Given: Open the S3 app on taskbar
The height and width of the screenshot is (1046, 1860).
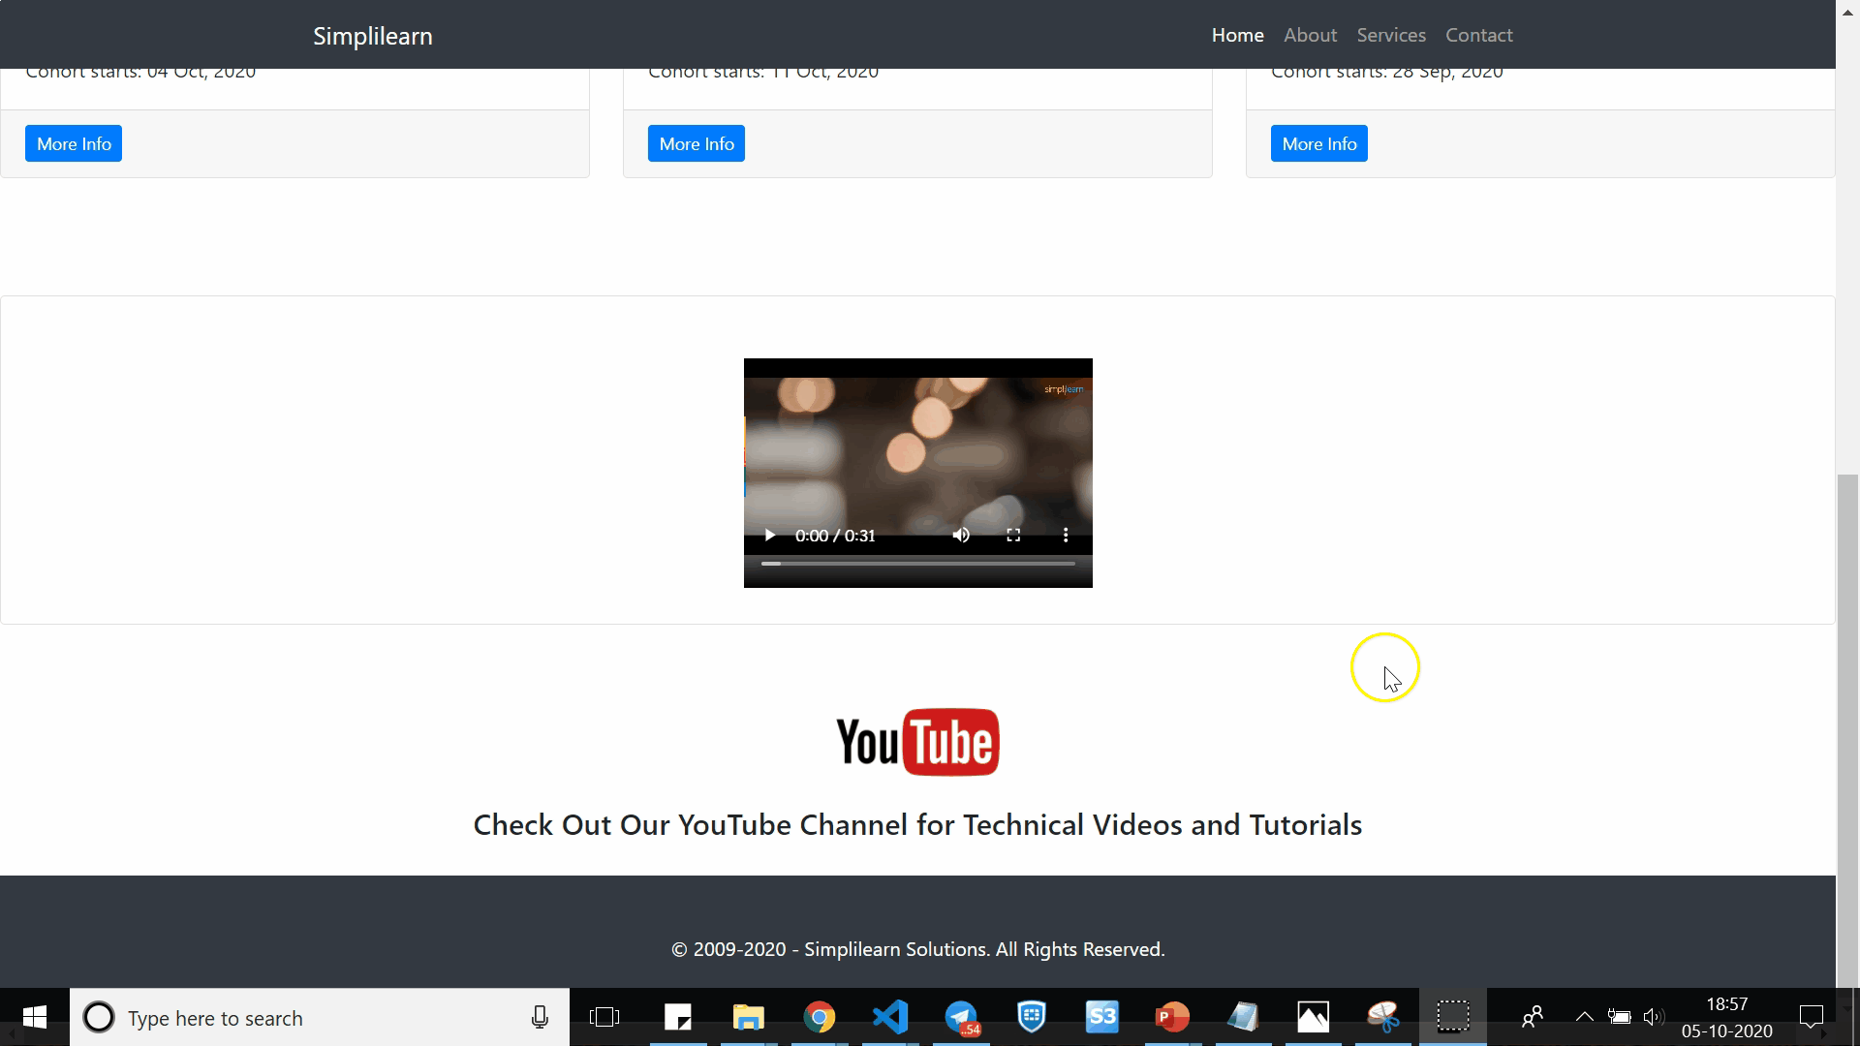Looking at the screenshot, I should [1102, 1017].
